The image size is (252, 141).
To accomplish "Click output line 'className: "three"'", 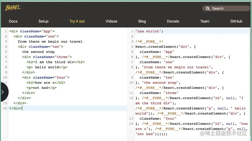I will 159,93.
